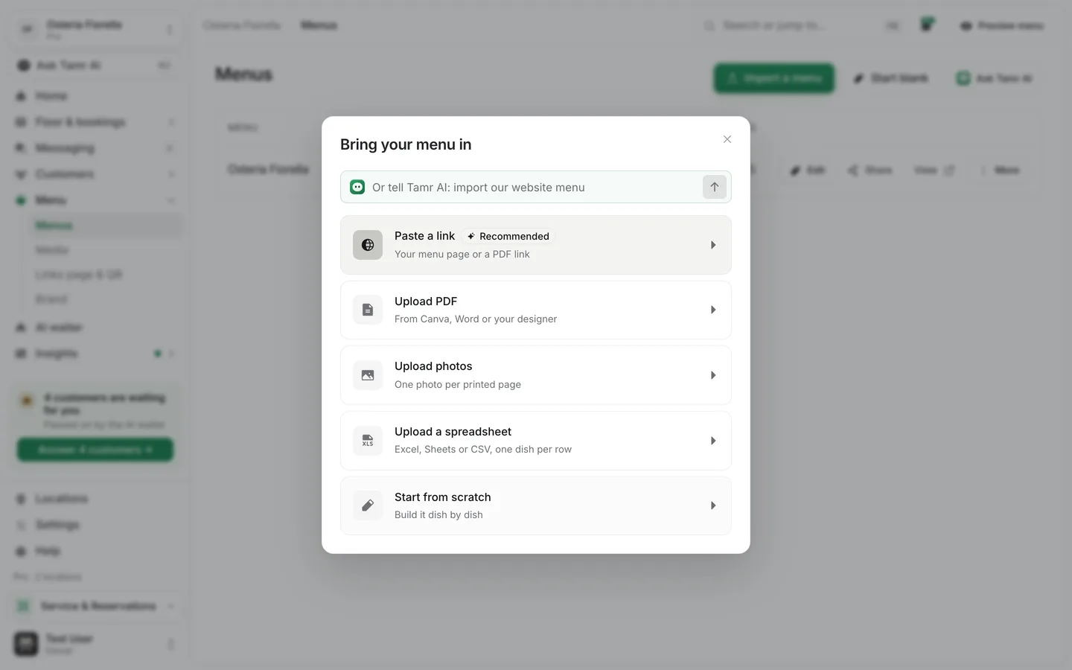
Task: Click the pencil icon for Start from scratch
Action: (368, 505)
